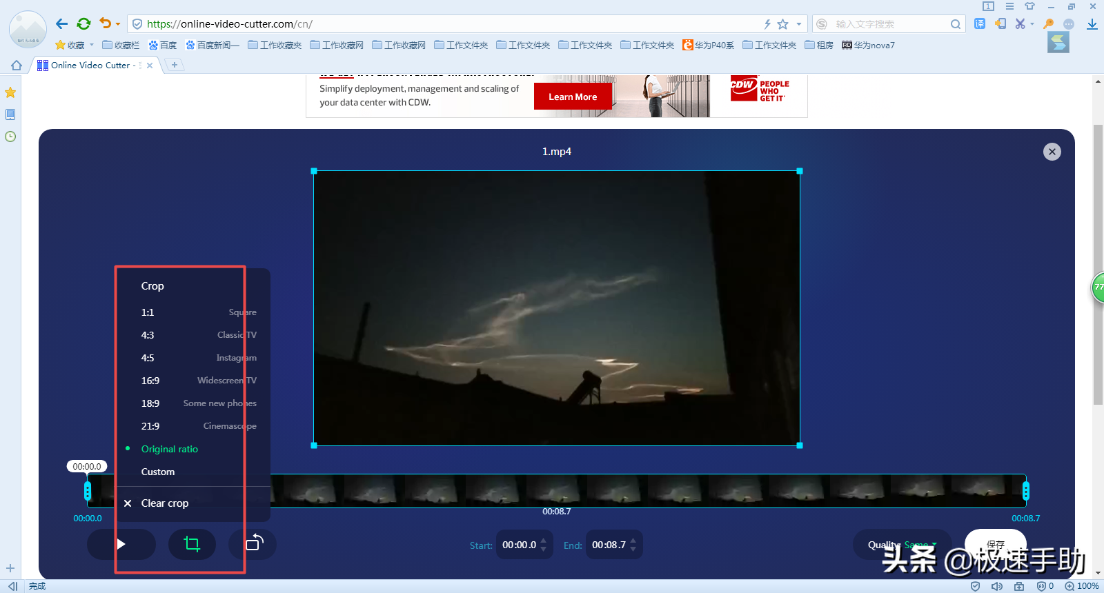The image size is (1104, 593).
Task: Click the key password manager icon
Action: pyautogui.click(x=1049, y=23)
